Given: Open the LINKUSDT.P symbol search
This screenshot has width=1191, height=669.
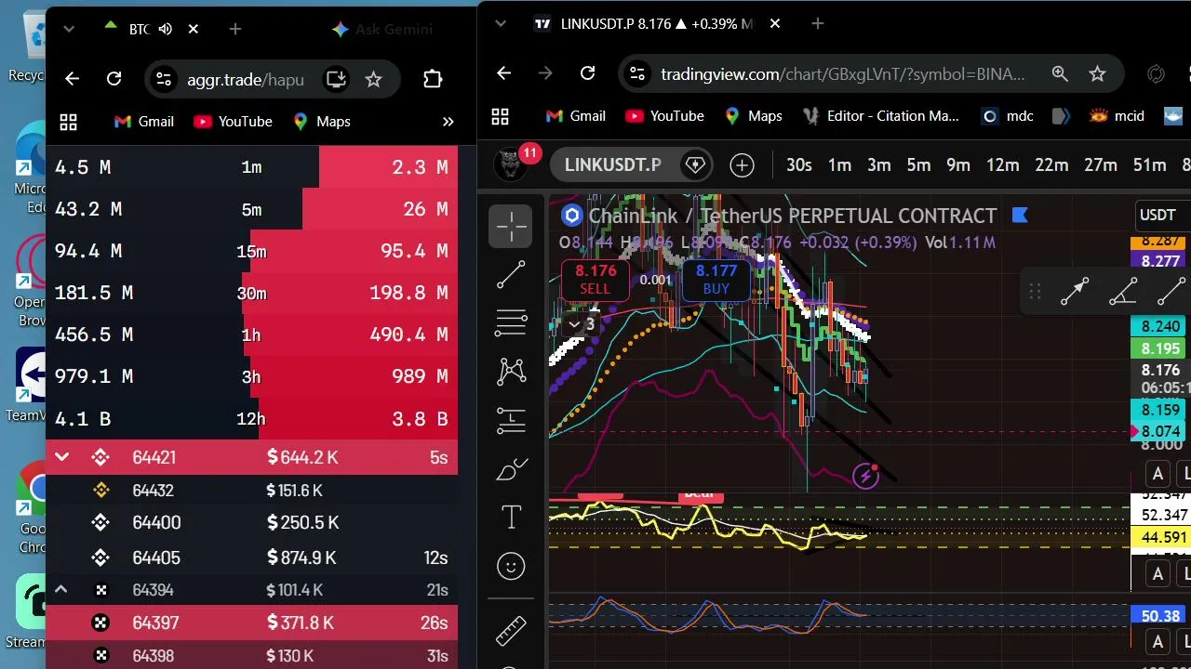Looking at the screenshot, I should point(612,165).
